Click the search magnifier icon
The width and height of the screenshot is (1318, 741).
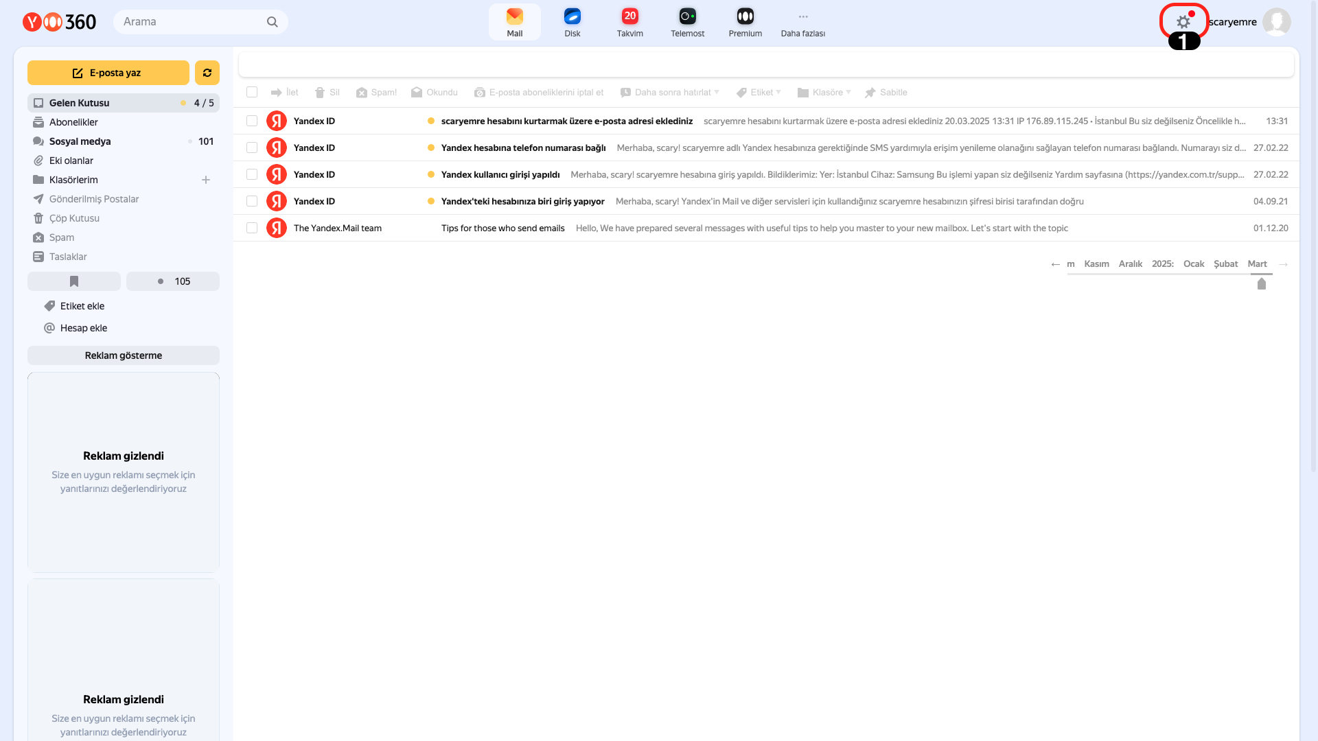click(x=273, y=22)
